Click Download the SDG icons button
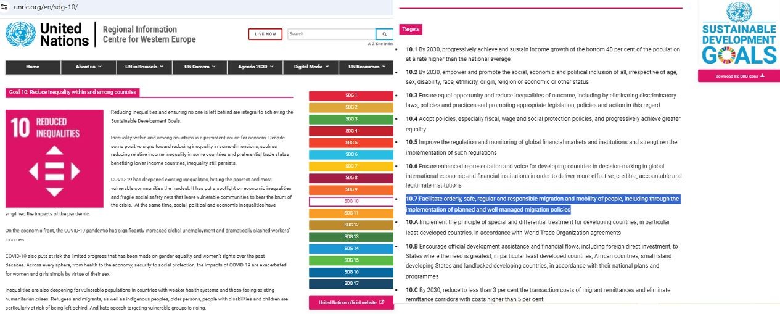The height and width of the screenshot is (314, 780). point(739,76)
